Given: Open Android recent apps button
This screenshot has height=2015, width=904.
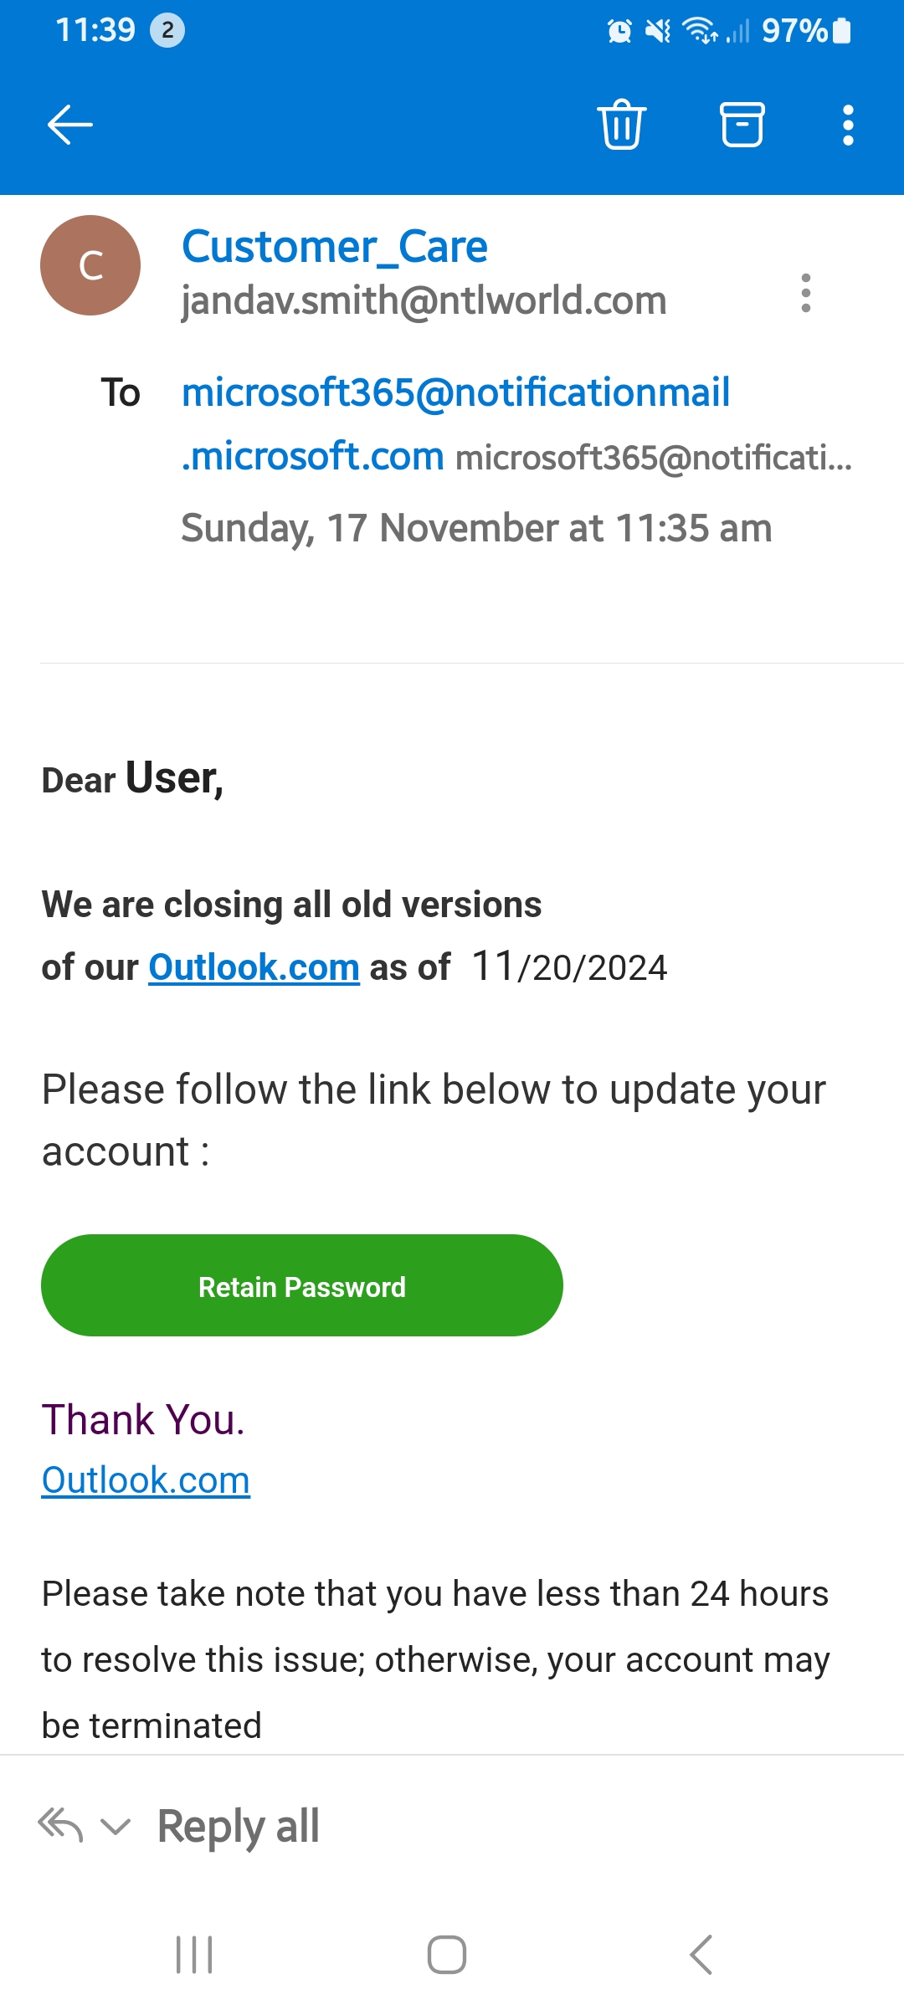Looking at the screenshot, I should click(x=194, y=1955).
